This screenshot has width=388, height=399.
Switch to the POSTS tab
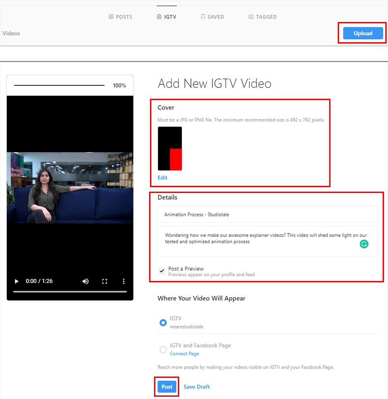[x=120, y=17]
